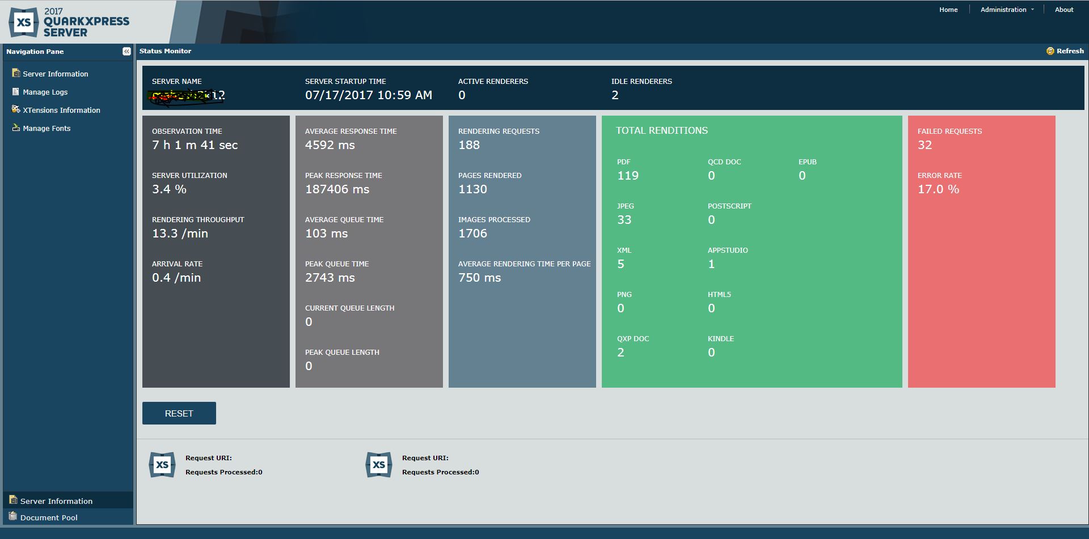Open Manage Logs in navigation pane
The width and height of the screenshot is (1089, 539).
click(x=45, y=92)
